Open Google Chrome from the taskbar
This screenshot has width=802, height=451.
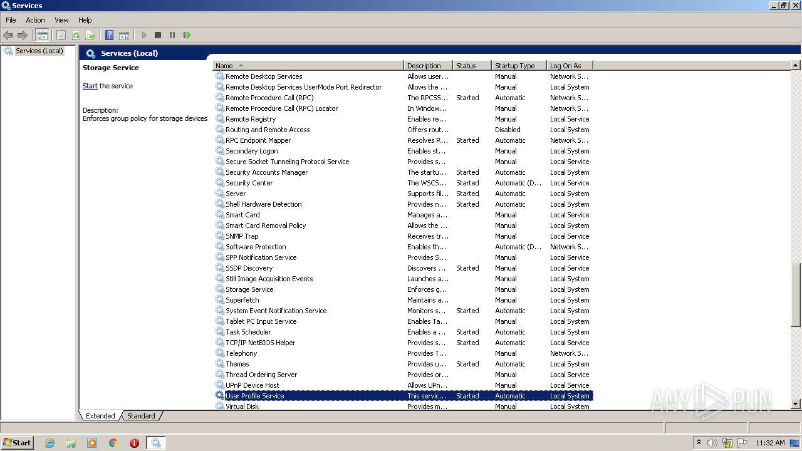(x=113, y=443)
